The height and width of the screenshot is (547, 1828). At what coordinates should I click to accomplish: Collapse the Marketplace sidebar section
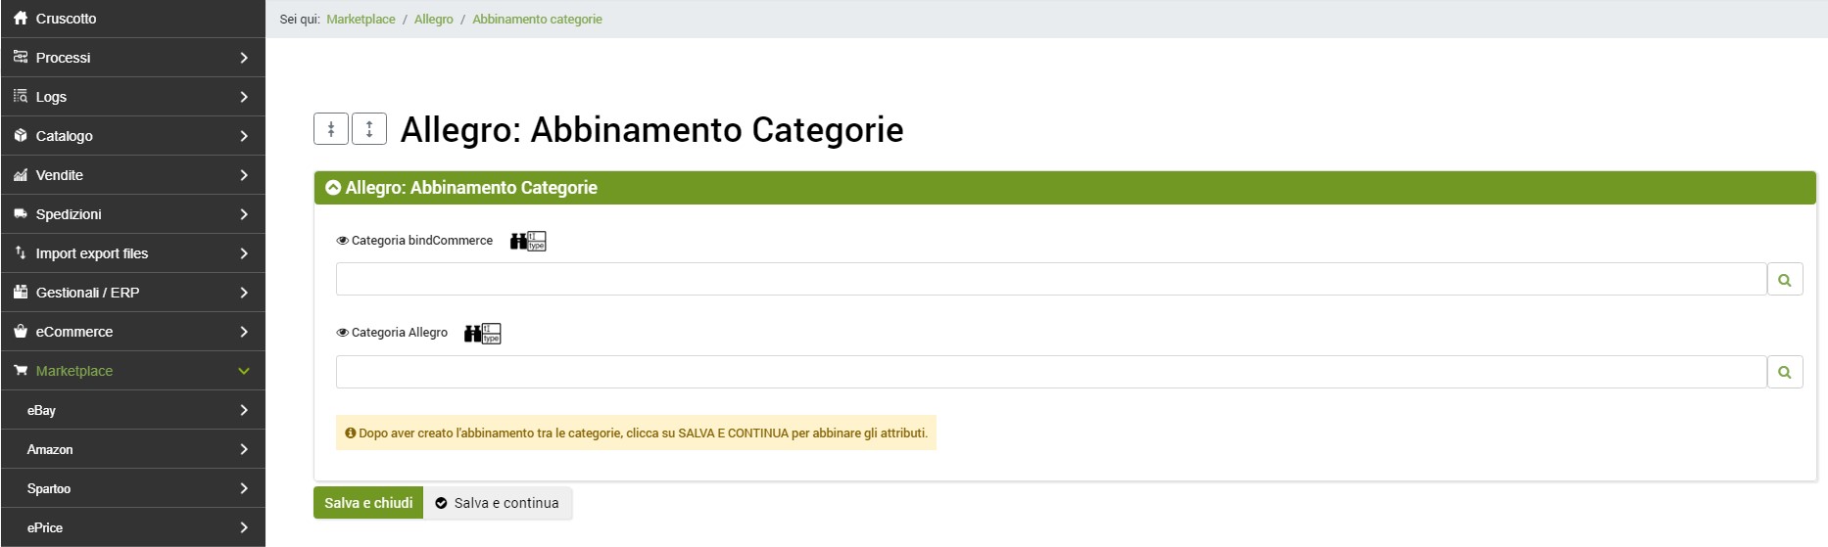[244, 371]
